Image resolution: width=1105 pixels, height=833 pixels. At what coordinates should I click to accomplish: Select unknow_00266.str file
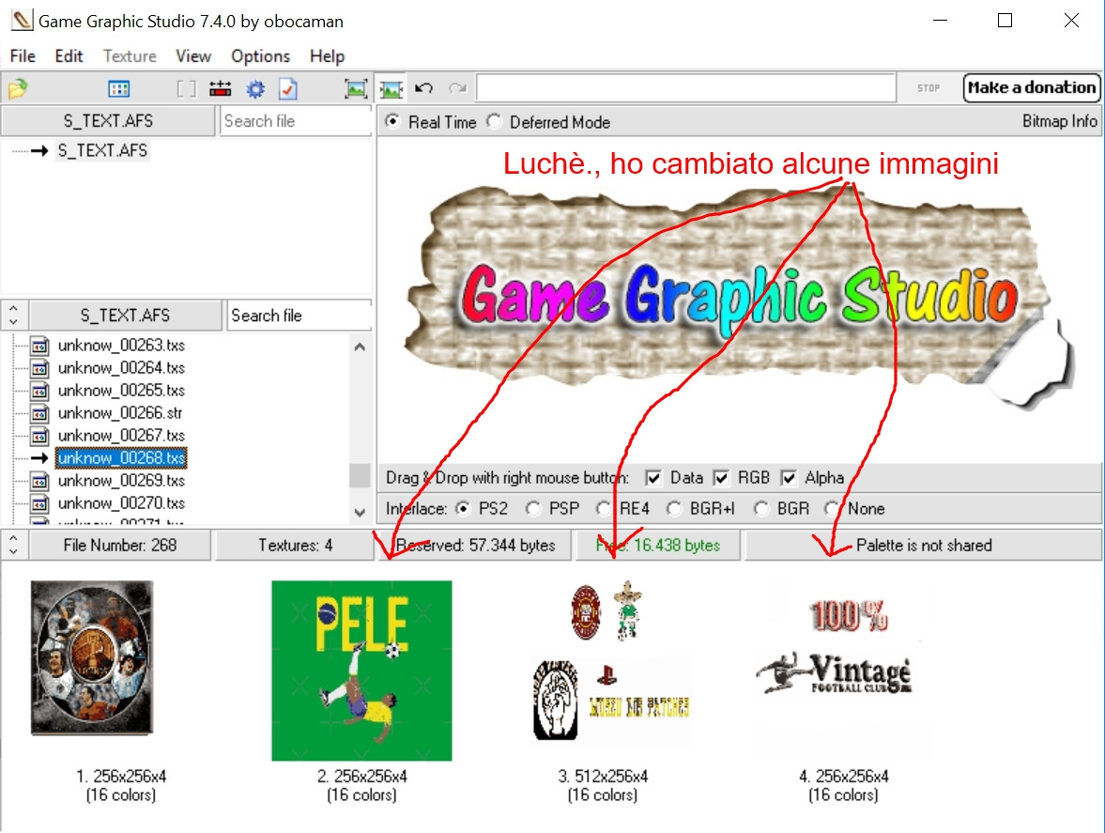[120, 412]
